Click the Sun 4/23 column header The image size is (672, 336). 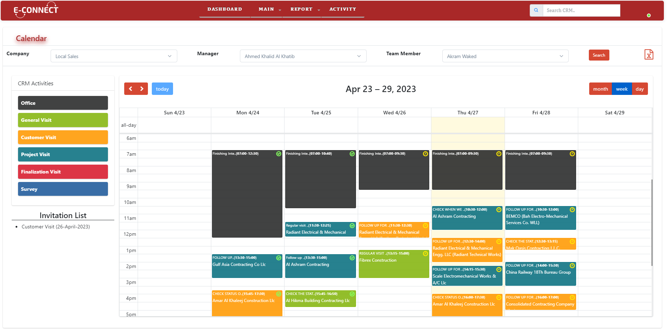coord(174,113)
